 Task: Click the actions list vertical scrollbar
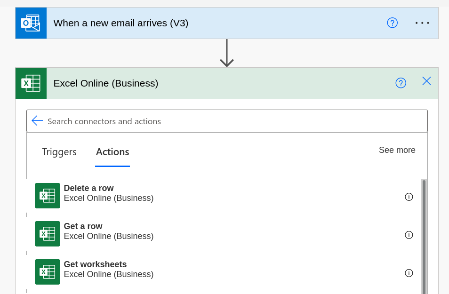coord(424,237)
